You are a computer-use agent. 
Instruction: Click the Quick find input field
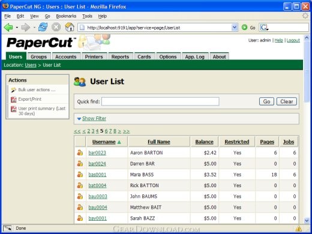pyautogui.click(x=160, y=101)
